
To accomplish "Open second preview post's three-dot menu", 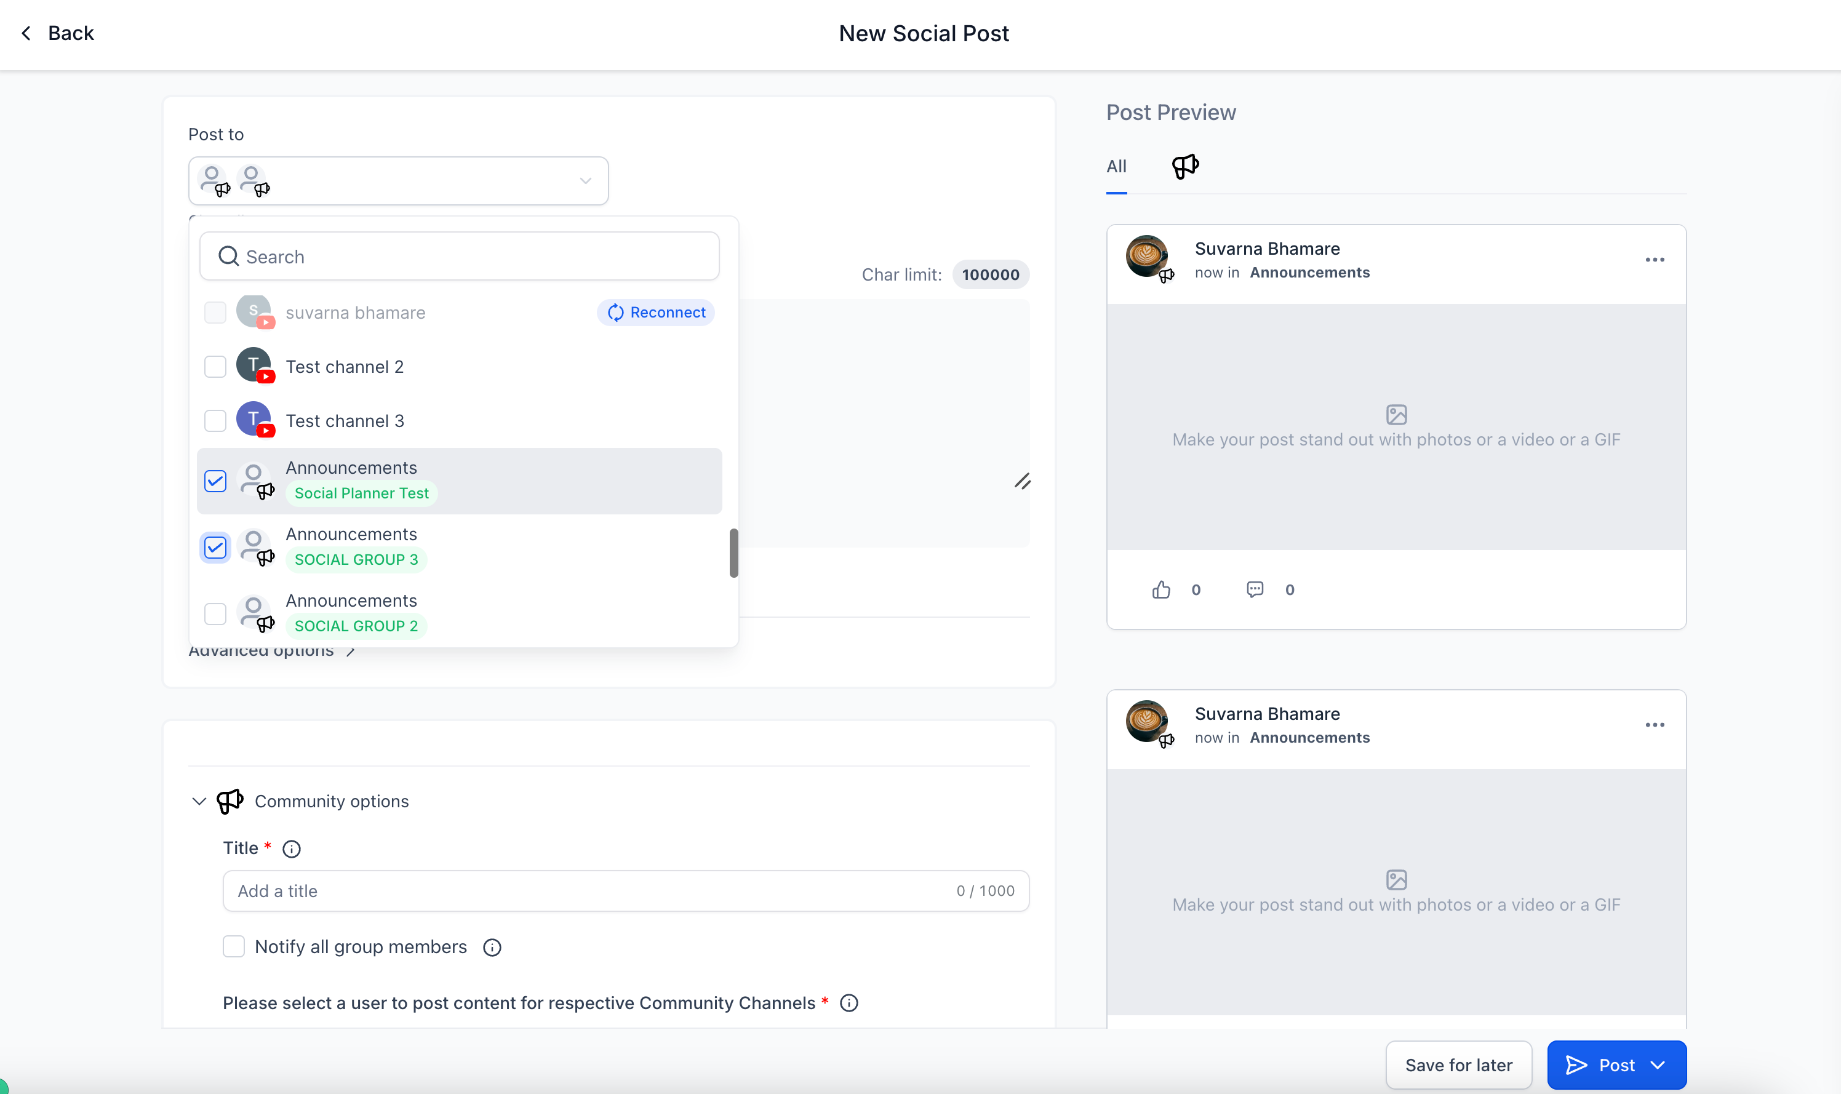I will (1655, 725).
